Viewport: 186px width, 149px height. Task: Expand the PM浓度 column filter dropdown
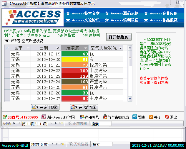pyautogui.click(x=86, y=48)
